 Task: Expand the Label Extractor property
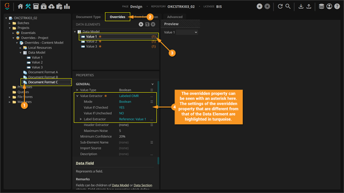coord(77,119)
